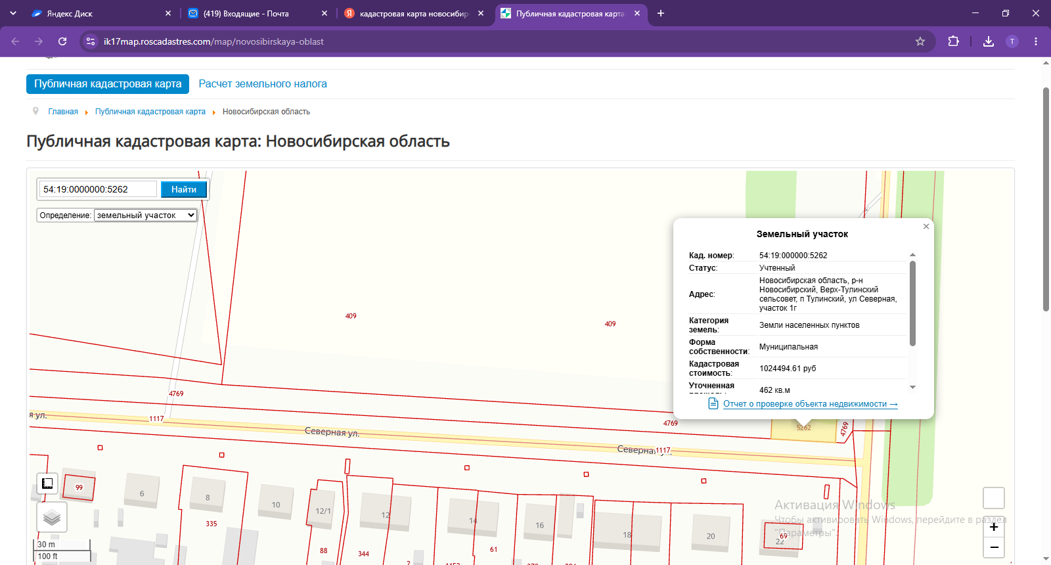Open a new browser tab

[661, 13]
